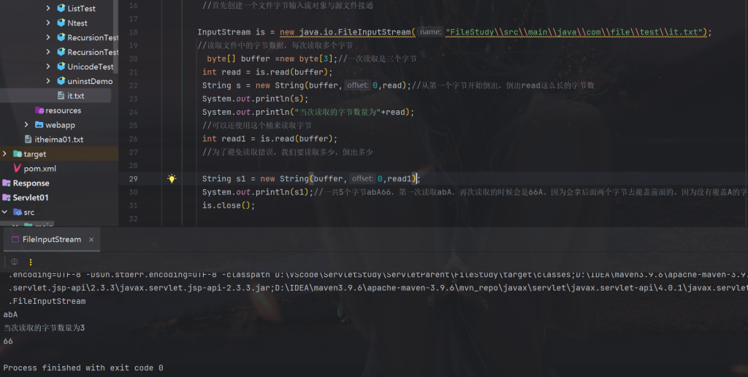
Task: Switch to the FileInputStream run tab
Action: coord(51,239)
